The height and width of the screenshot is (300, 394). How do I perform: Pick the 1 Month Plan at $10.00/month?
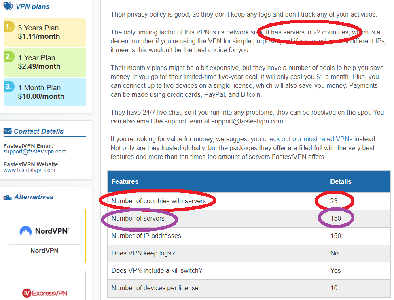44,92
